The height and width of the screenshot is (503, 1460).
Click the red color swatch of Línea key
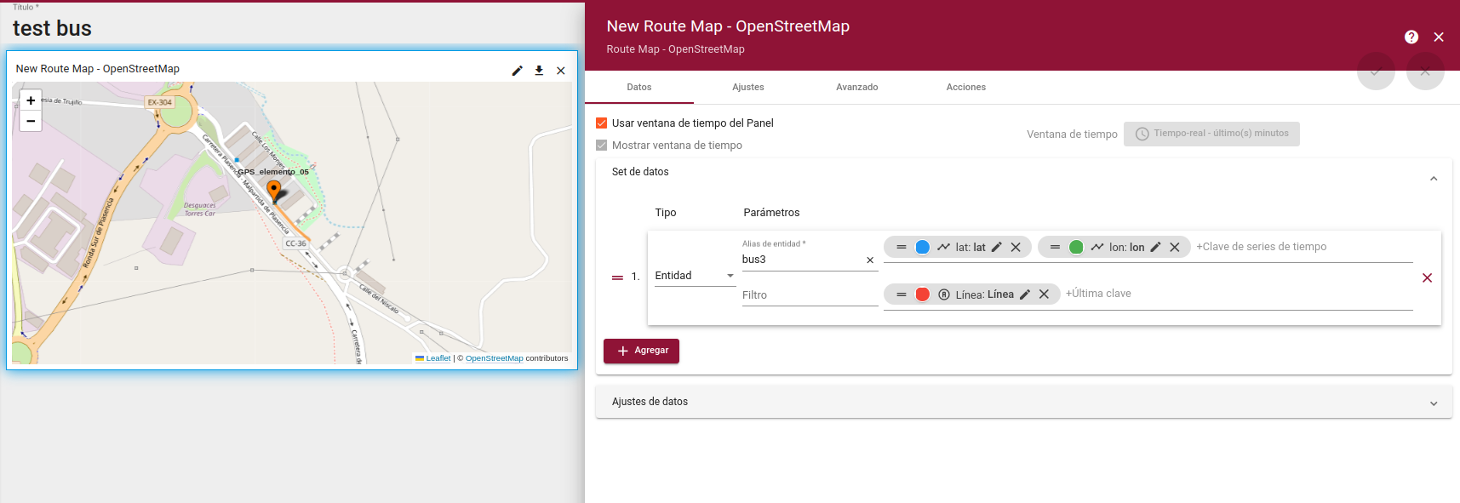(x=922, y=294)
